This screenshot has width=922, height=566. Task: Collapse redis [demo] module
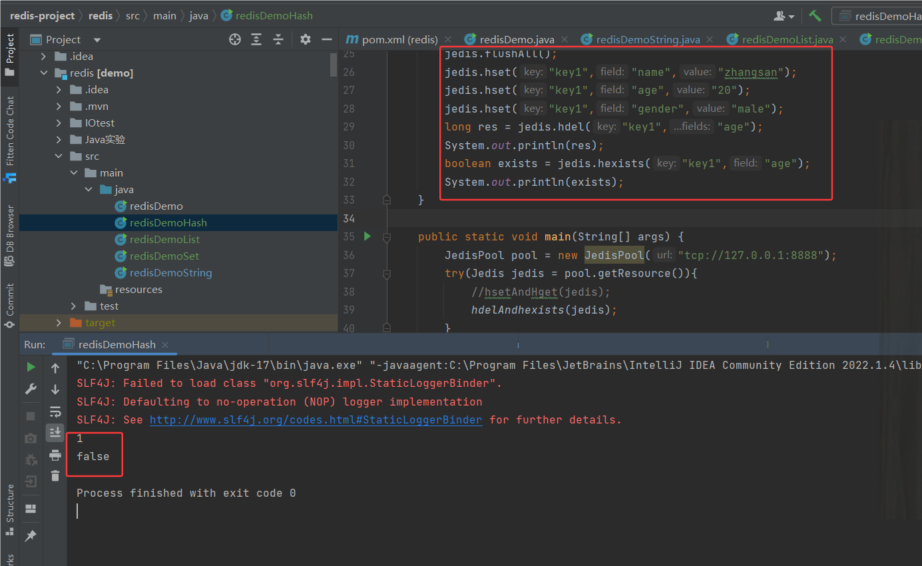click(x=44, y=73)
